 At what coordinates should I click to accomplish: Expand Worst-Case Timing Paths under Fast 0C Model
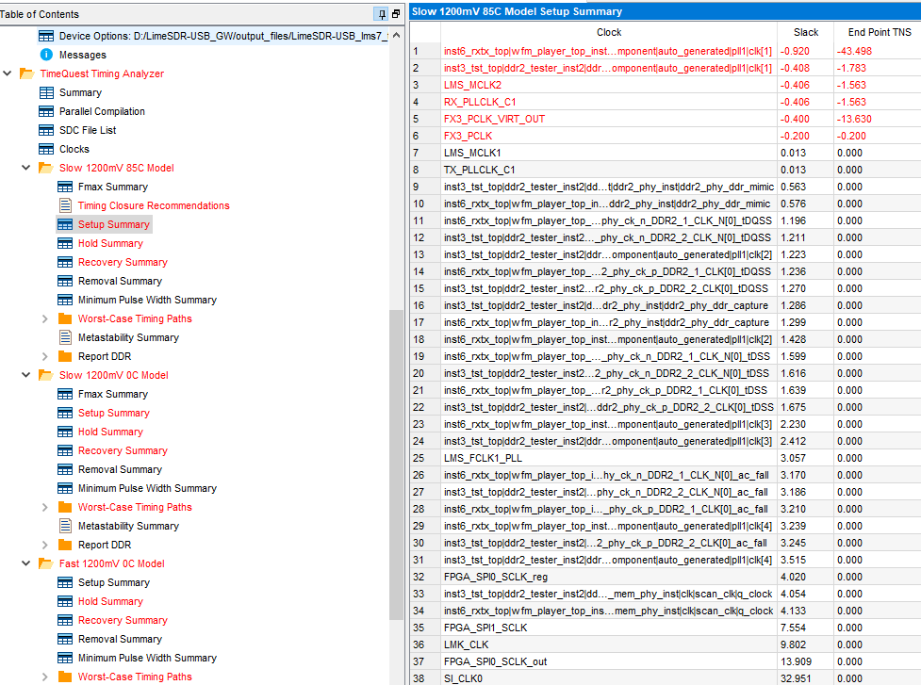[45, 677]
